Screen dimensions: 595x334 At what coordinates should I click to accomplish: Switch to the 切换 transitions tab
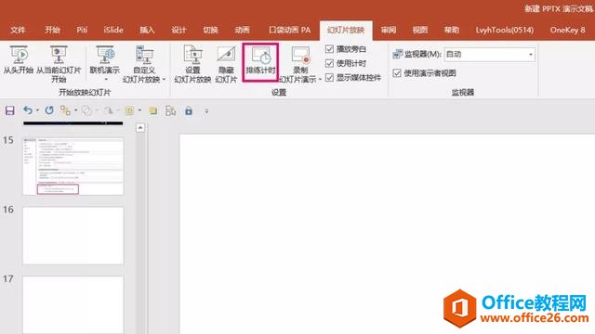[x=210, y=30]
